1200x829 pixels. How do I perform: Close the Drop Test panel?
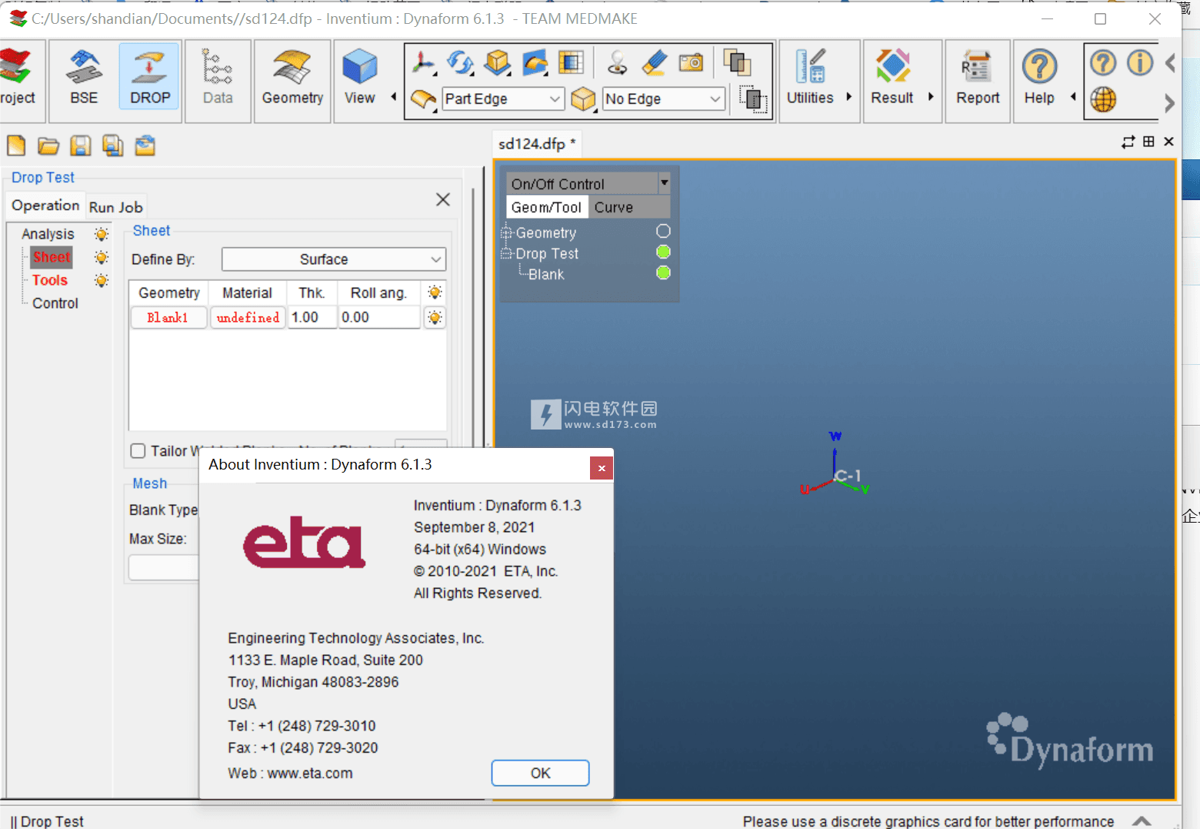click(443, 199)
